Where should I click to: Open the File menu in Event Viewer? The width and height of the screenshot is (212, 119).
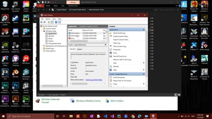(42, 19)
